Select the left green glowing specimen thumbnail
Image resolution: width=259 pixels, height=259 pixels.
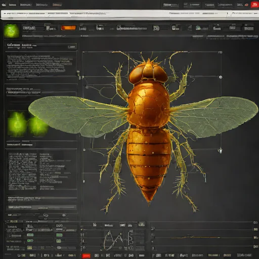tap(17, 124)
